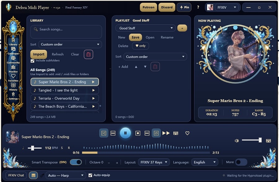Click the Import button
The height and width of the screenshot is (182, 279).
[x=39, y=54]
